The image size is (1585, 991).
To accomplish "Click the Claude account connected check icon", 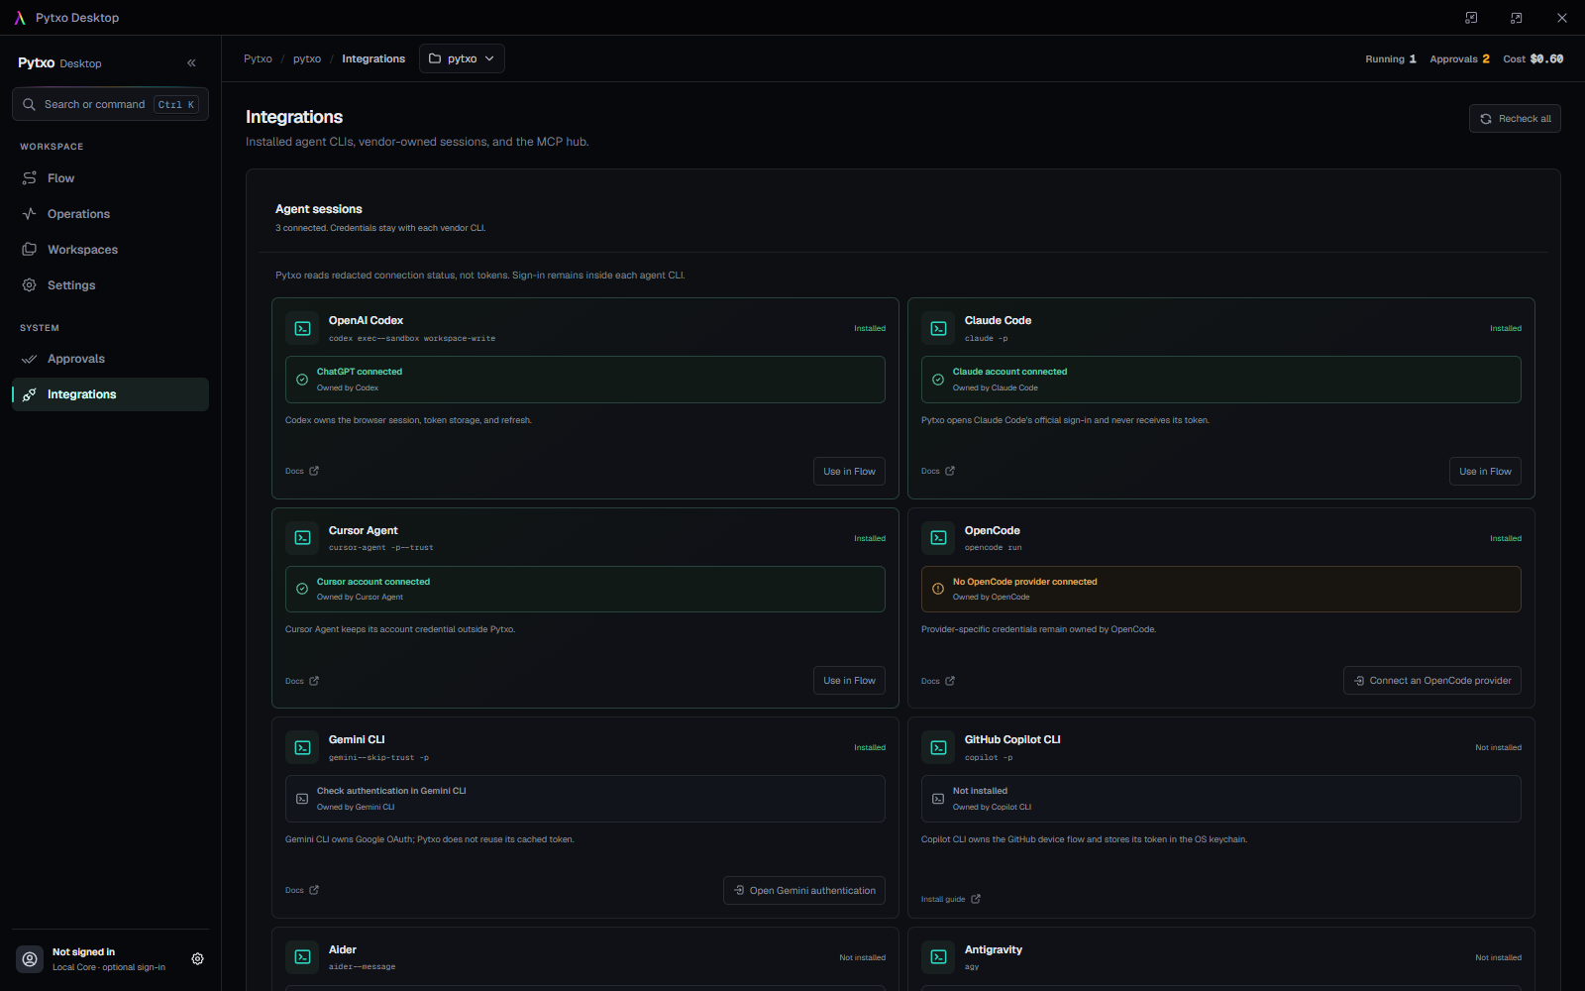I will point(938,380).
